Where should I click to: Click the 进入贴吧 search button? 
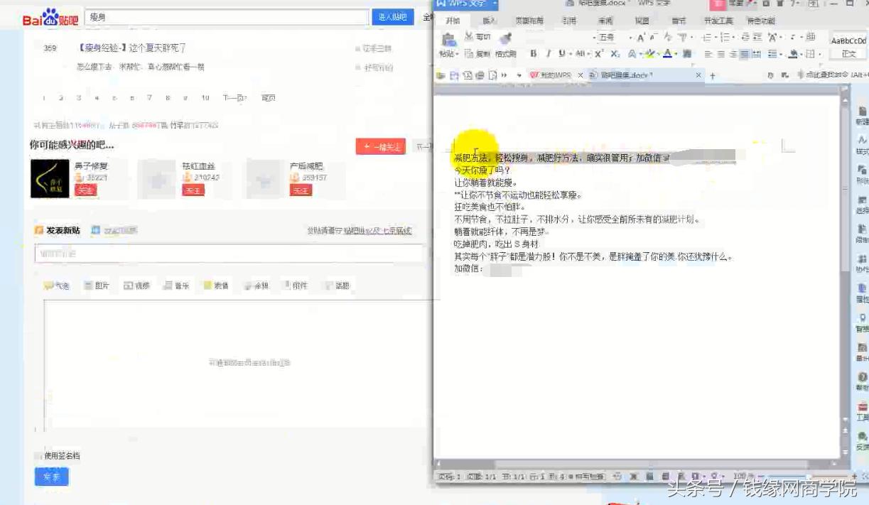393,16
